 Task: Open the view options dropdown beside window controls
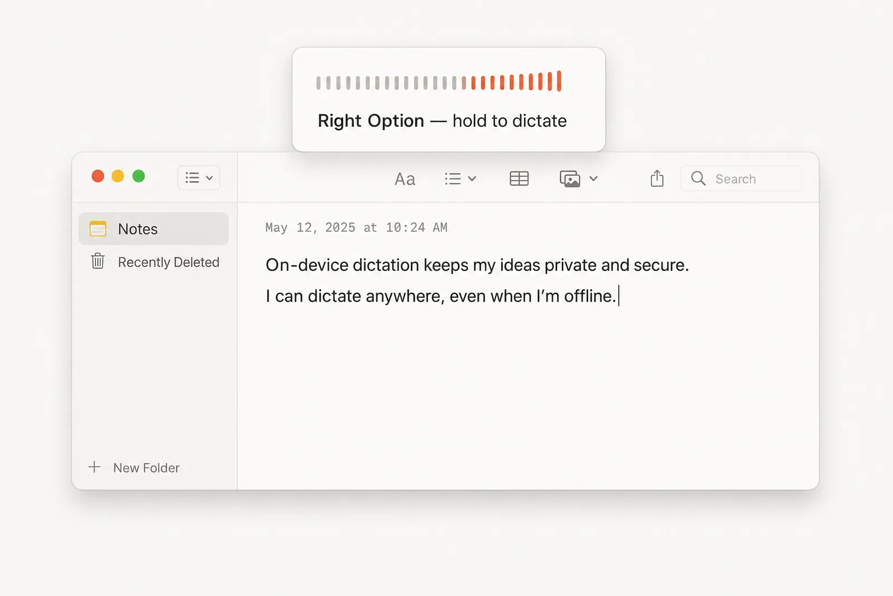click(x=199, y=178)
